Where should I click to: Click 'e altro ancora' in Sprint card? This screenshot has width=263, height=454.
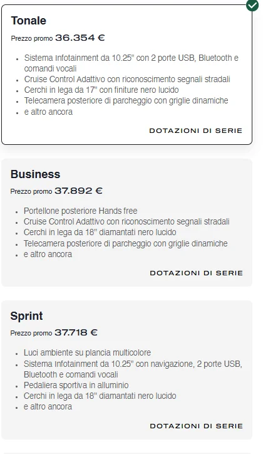coord(48,406)
